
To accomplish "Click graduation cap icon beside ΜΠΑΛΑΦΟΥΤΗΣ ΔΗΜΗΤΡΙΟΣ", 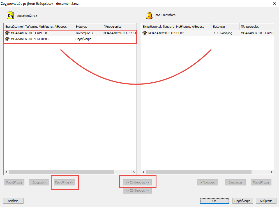I will (x=7, y=39).
